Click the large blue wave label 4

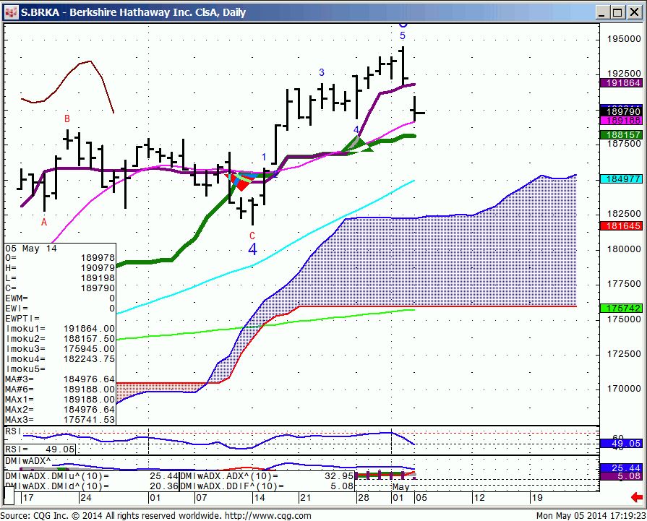pyautogui.click(x=252, y=249)
